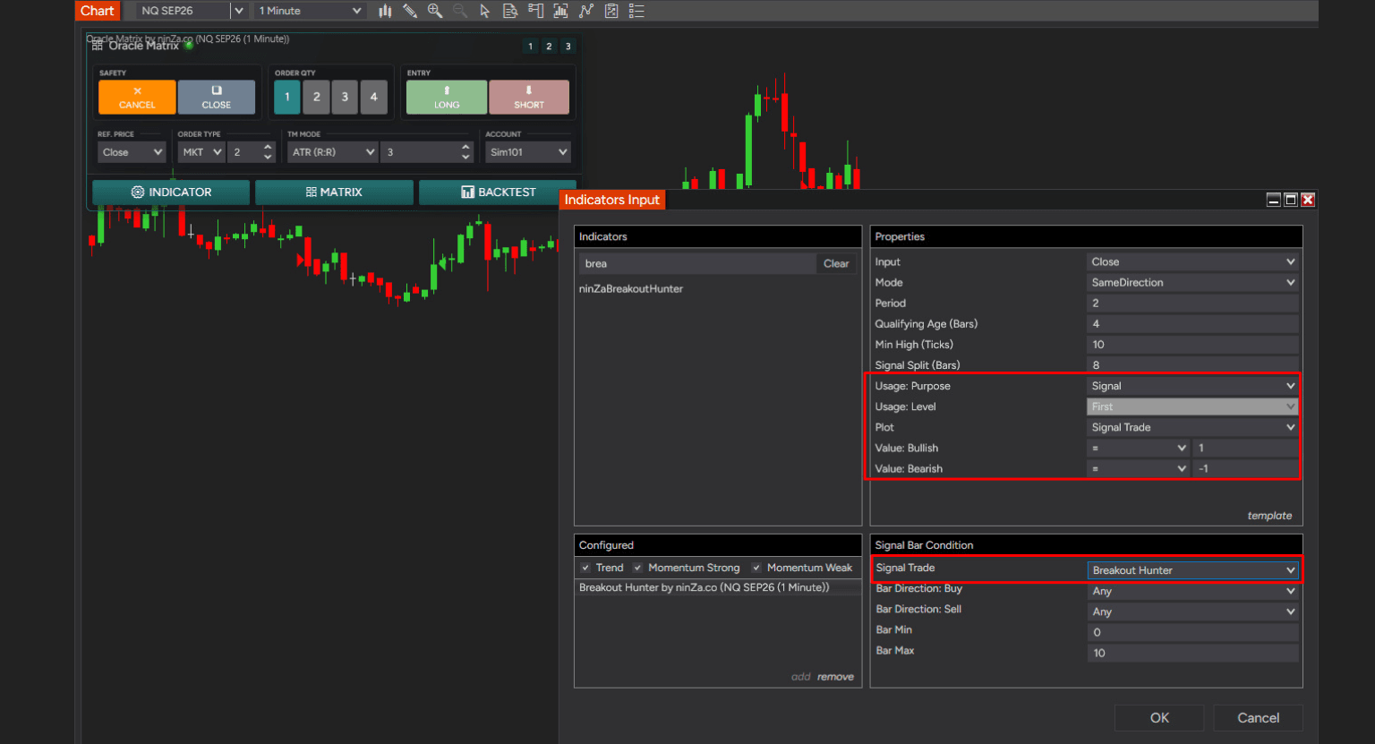The height and width of the screenshot is (744, 1375).
Task: Open the Ref. Price Close dropdown
Action: pyautogui.click(x=132, y=152)
